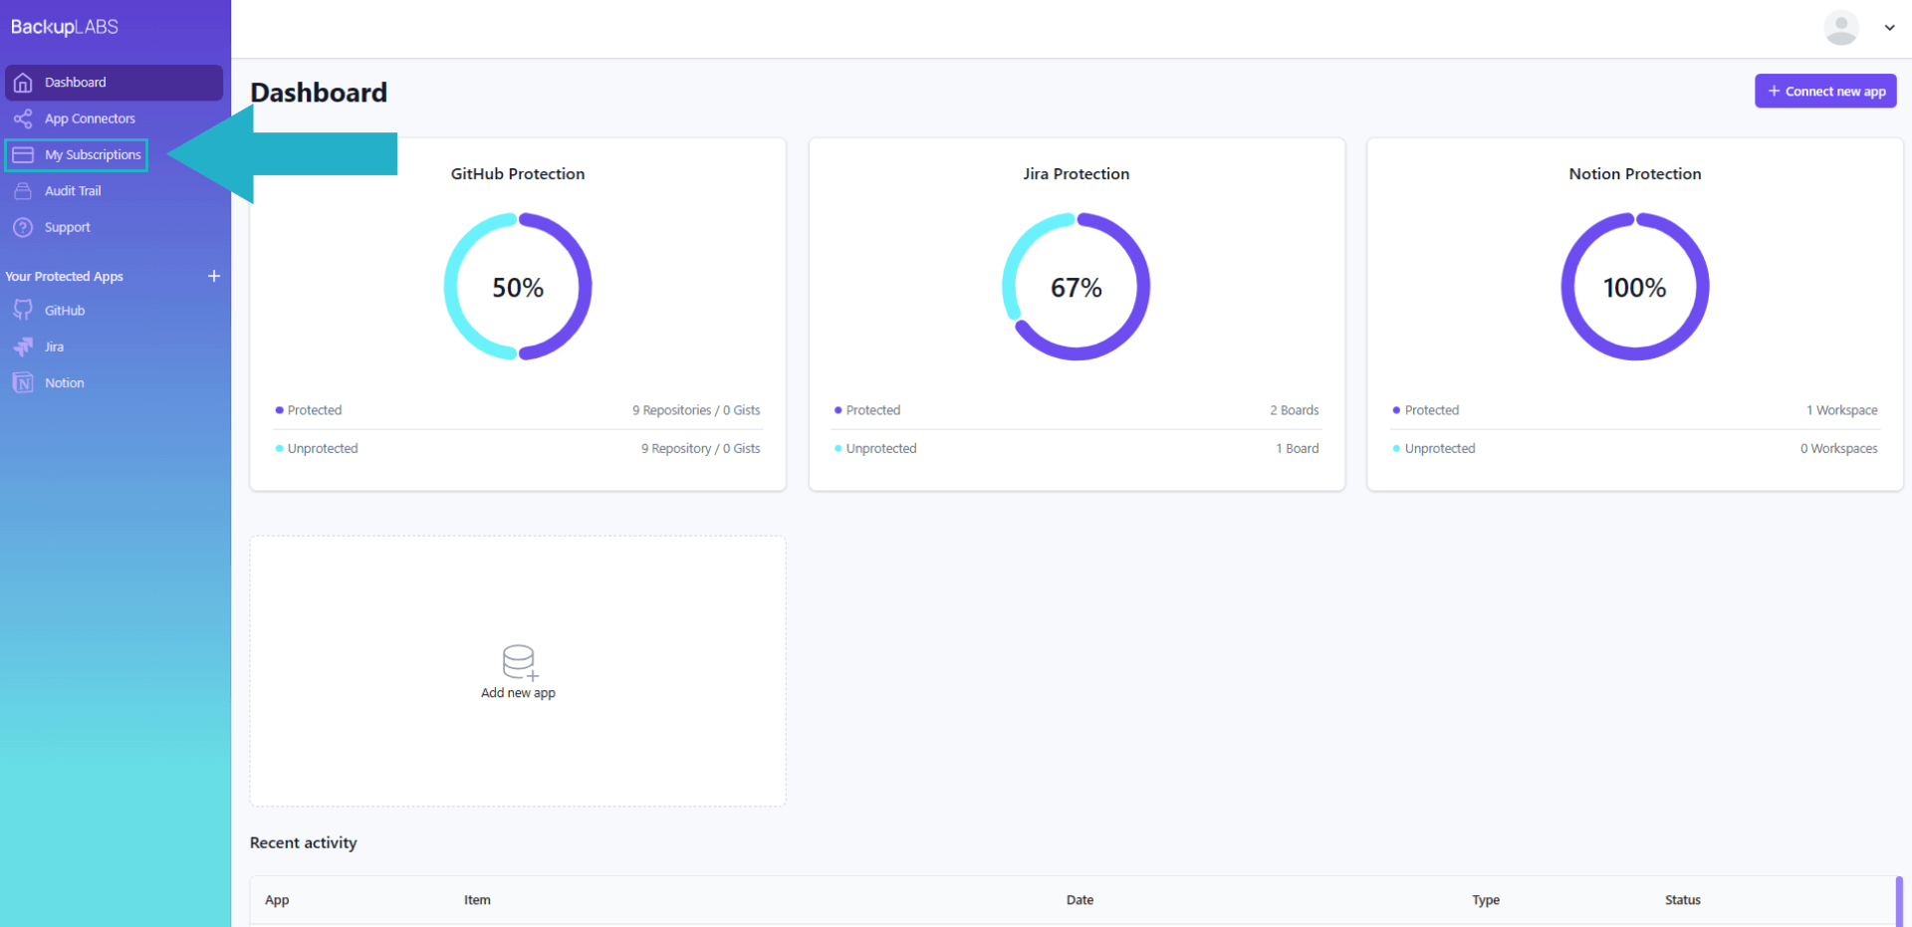
Task: Click the App Connectors share icon
Action: tap(23, 118)
